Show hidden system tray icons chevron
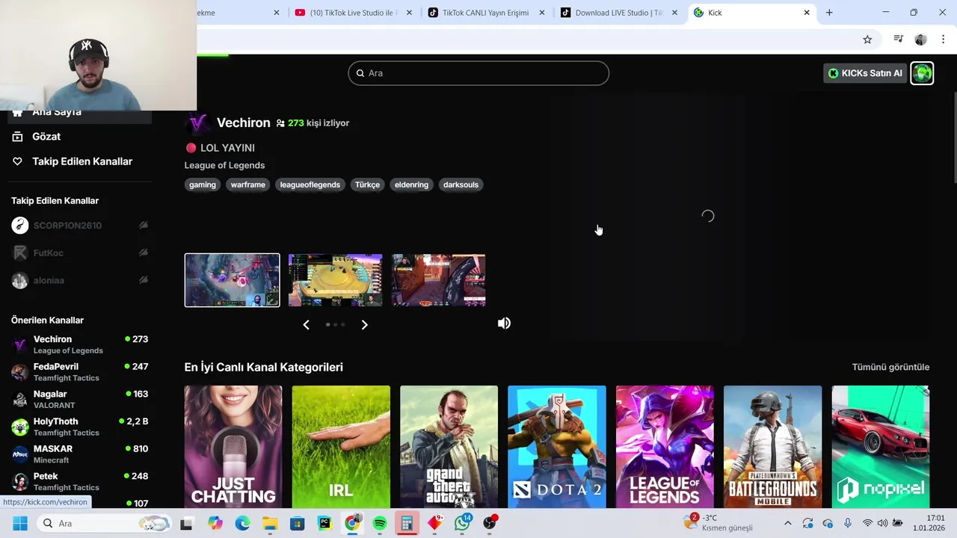Image resolution: width=957 pixels, height=538 pixels. [787, 524]
